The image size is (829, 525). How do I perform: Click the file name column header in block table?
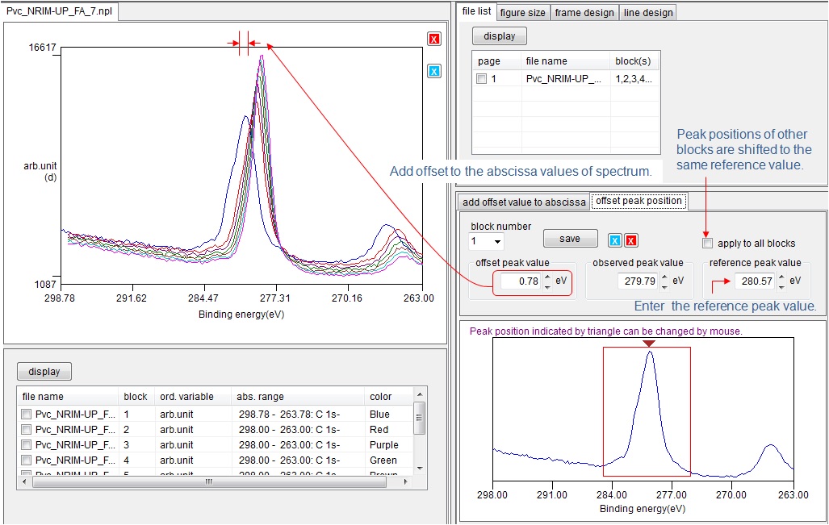coord(68,397)
